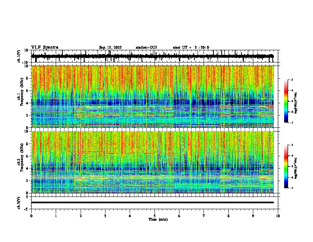Click the "start UT = 3 : 50: 0" text
313x242 pixels.
coord(191,47)
